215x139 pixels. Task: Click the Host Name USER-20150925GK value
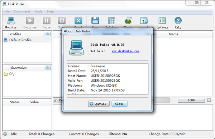(x=105, y=76)
